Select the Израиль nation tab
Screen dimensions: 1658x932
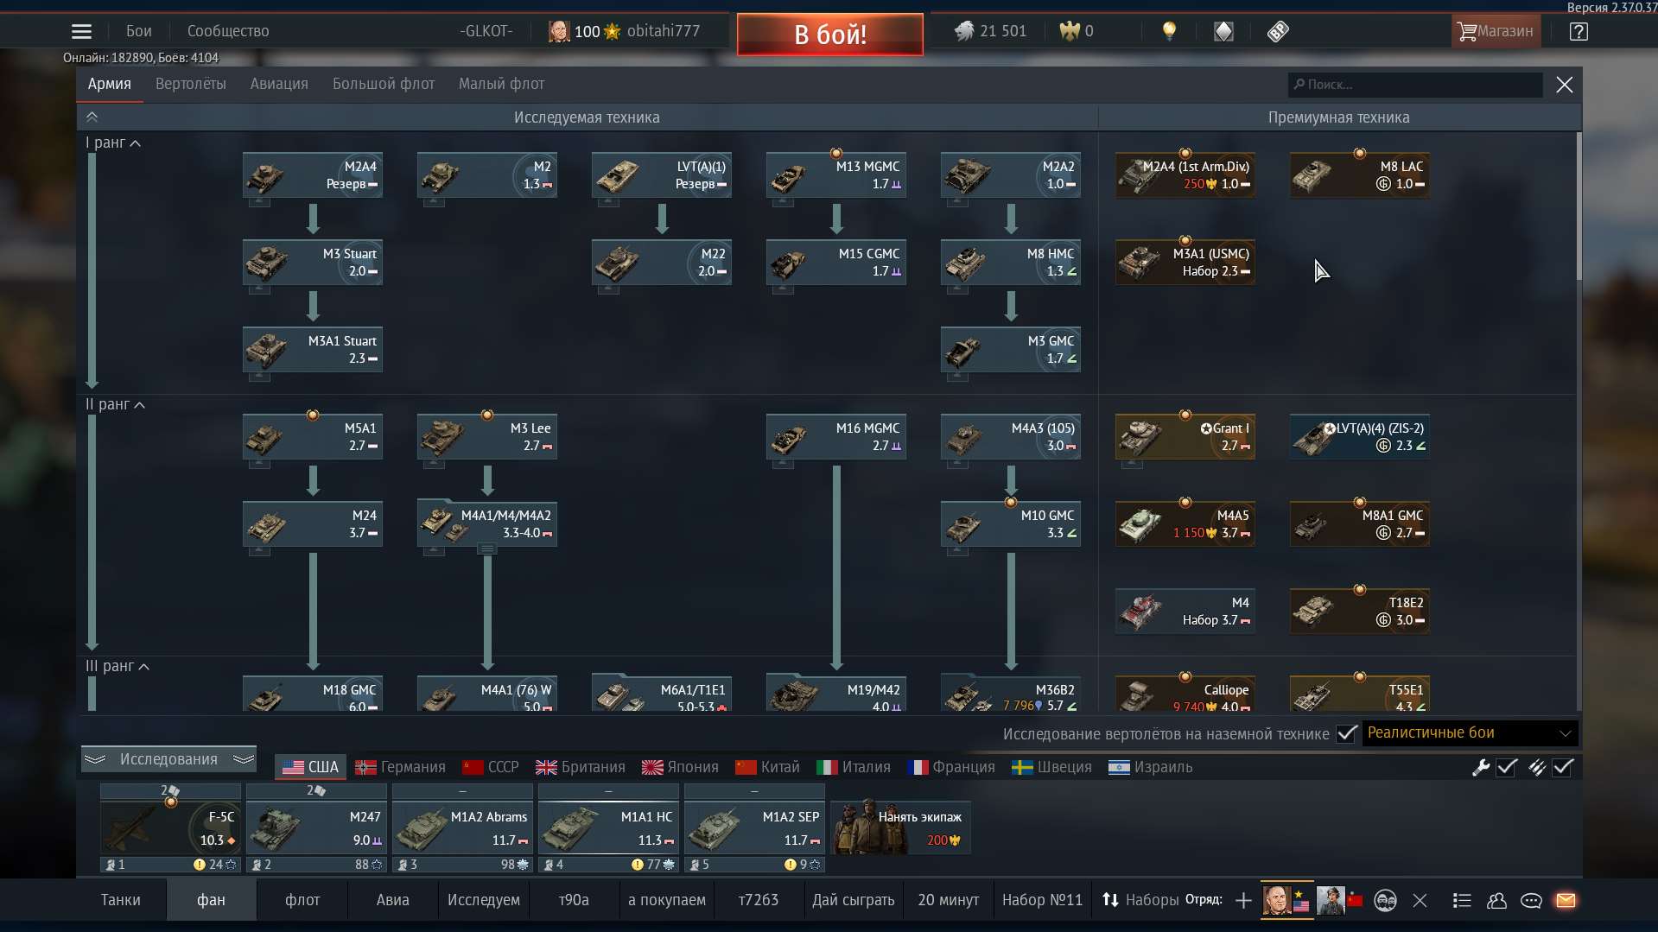[x=1151, y=767]
